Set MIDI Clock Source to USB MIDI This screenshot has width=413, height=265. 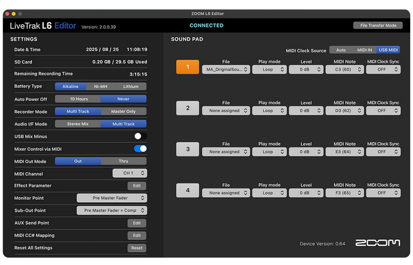click(x=388, y=50)
